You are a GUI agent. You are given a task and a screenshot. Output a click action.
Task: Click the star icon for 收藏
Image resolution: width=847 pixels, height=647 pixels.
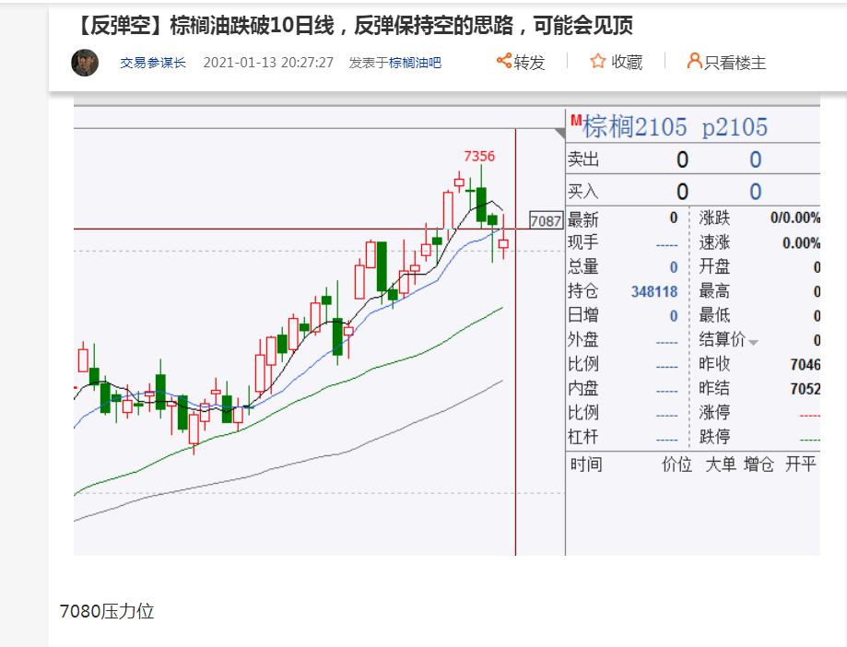598,62
